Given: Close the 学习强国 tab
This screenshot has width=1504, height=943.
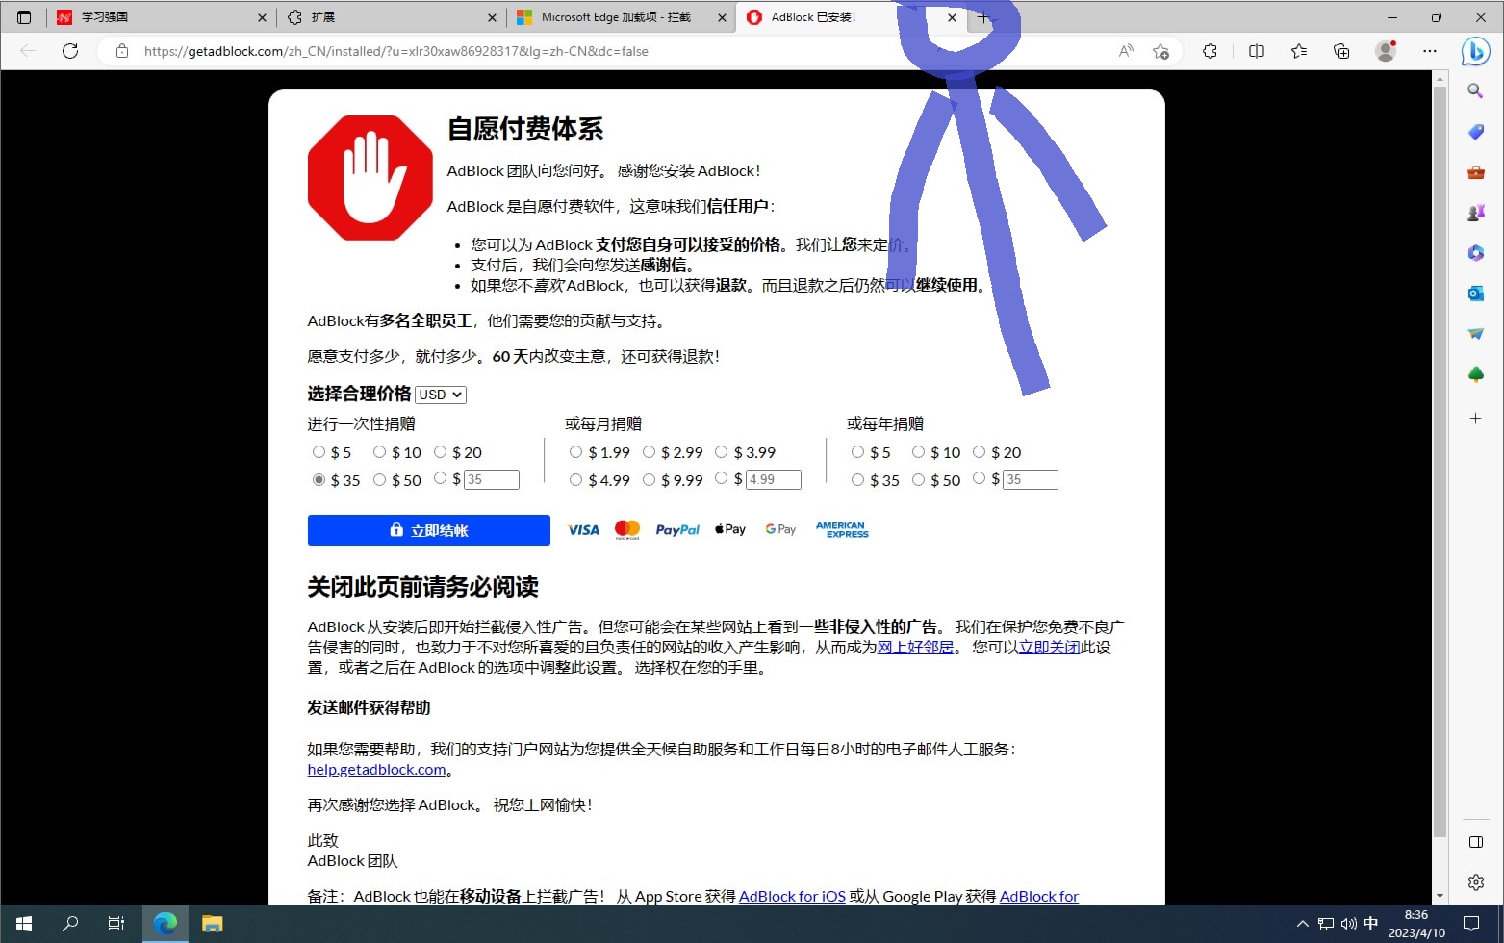Looking at the screenshot, I should coord(262,17).
